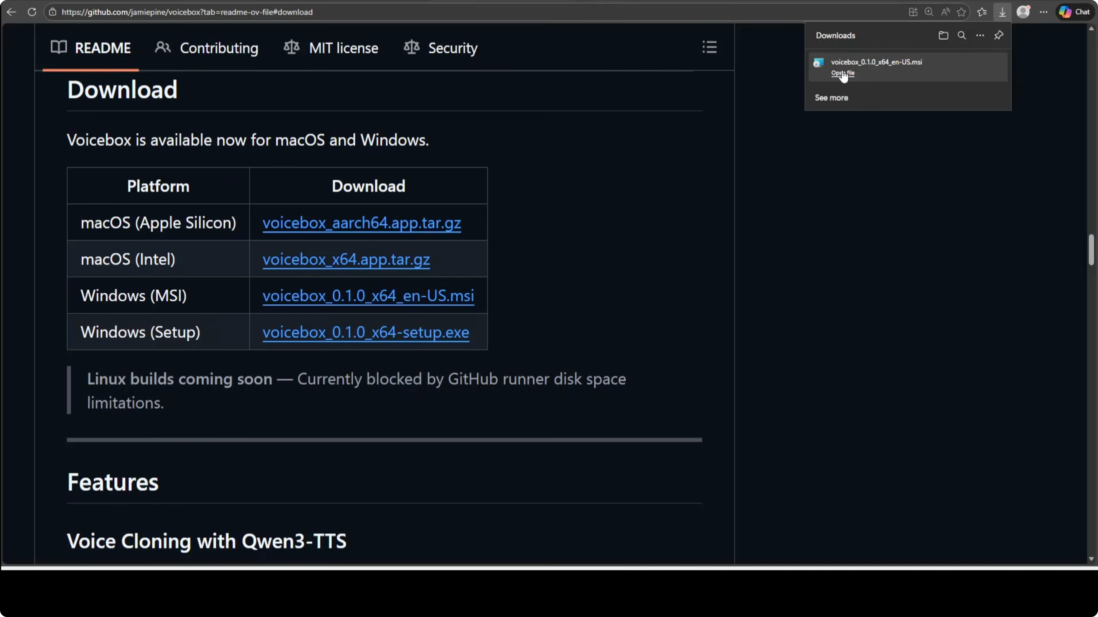This screenshot has width=1098, height=617.
Task: Activate Read aloud icon in address bar
Action: pyautogui.click(x=946, y=12)
